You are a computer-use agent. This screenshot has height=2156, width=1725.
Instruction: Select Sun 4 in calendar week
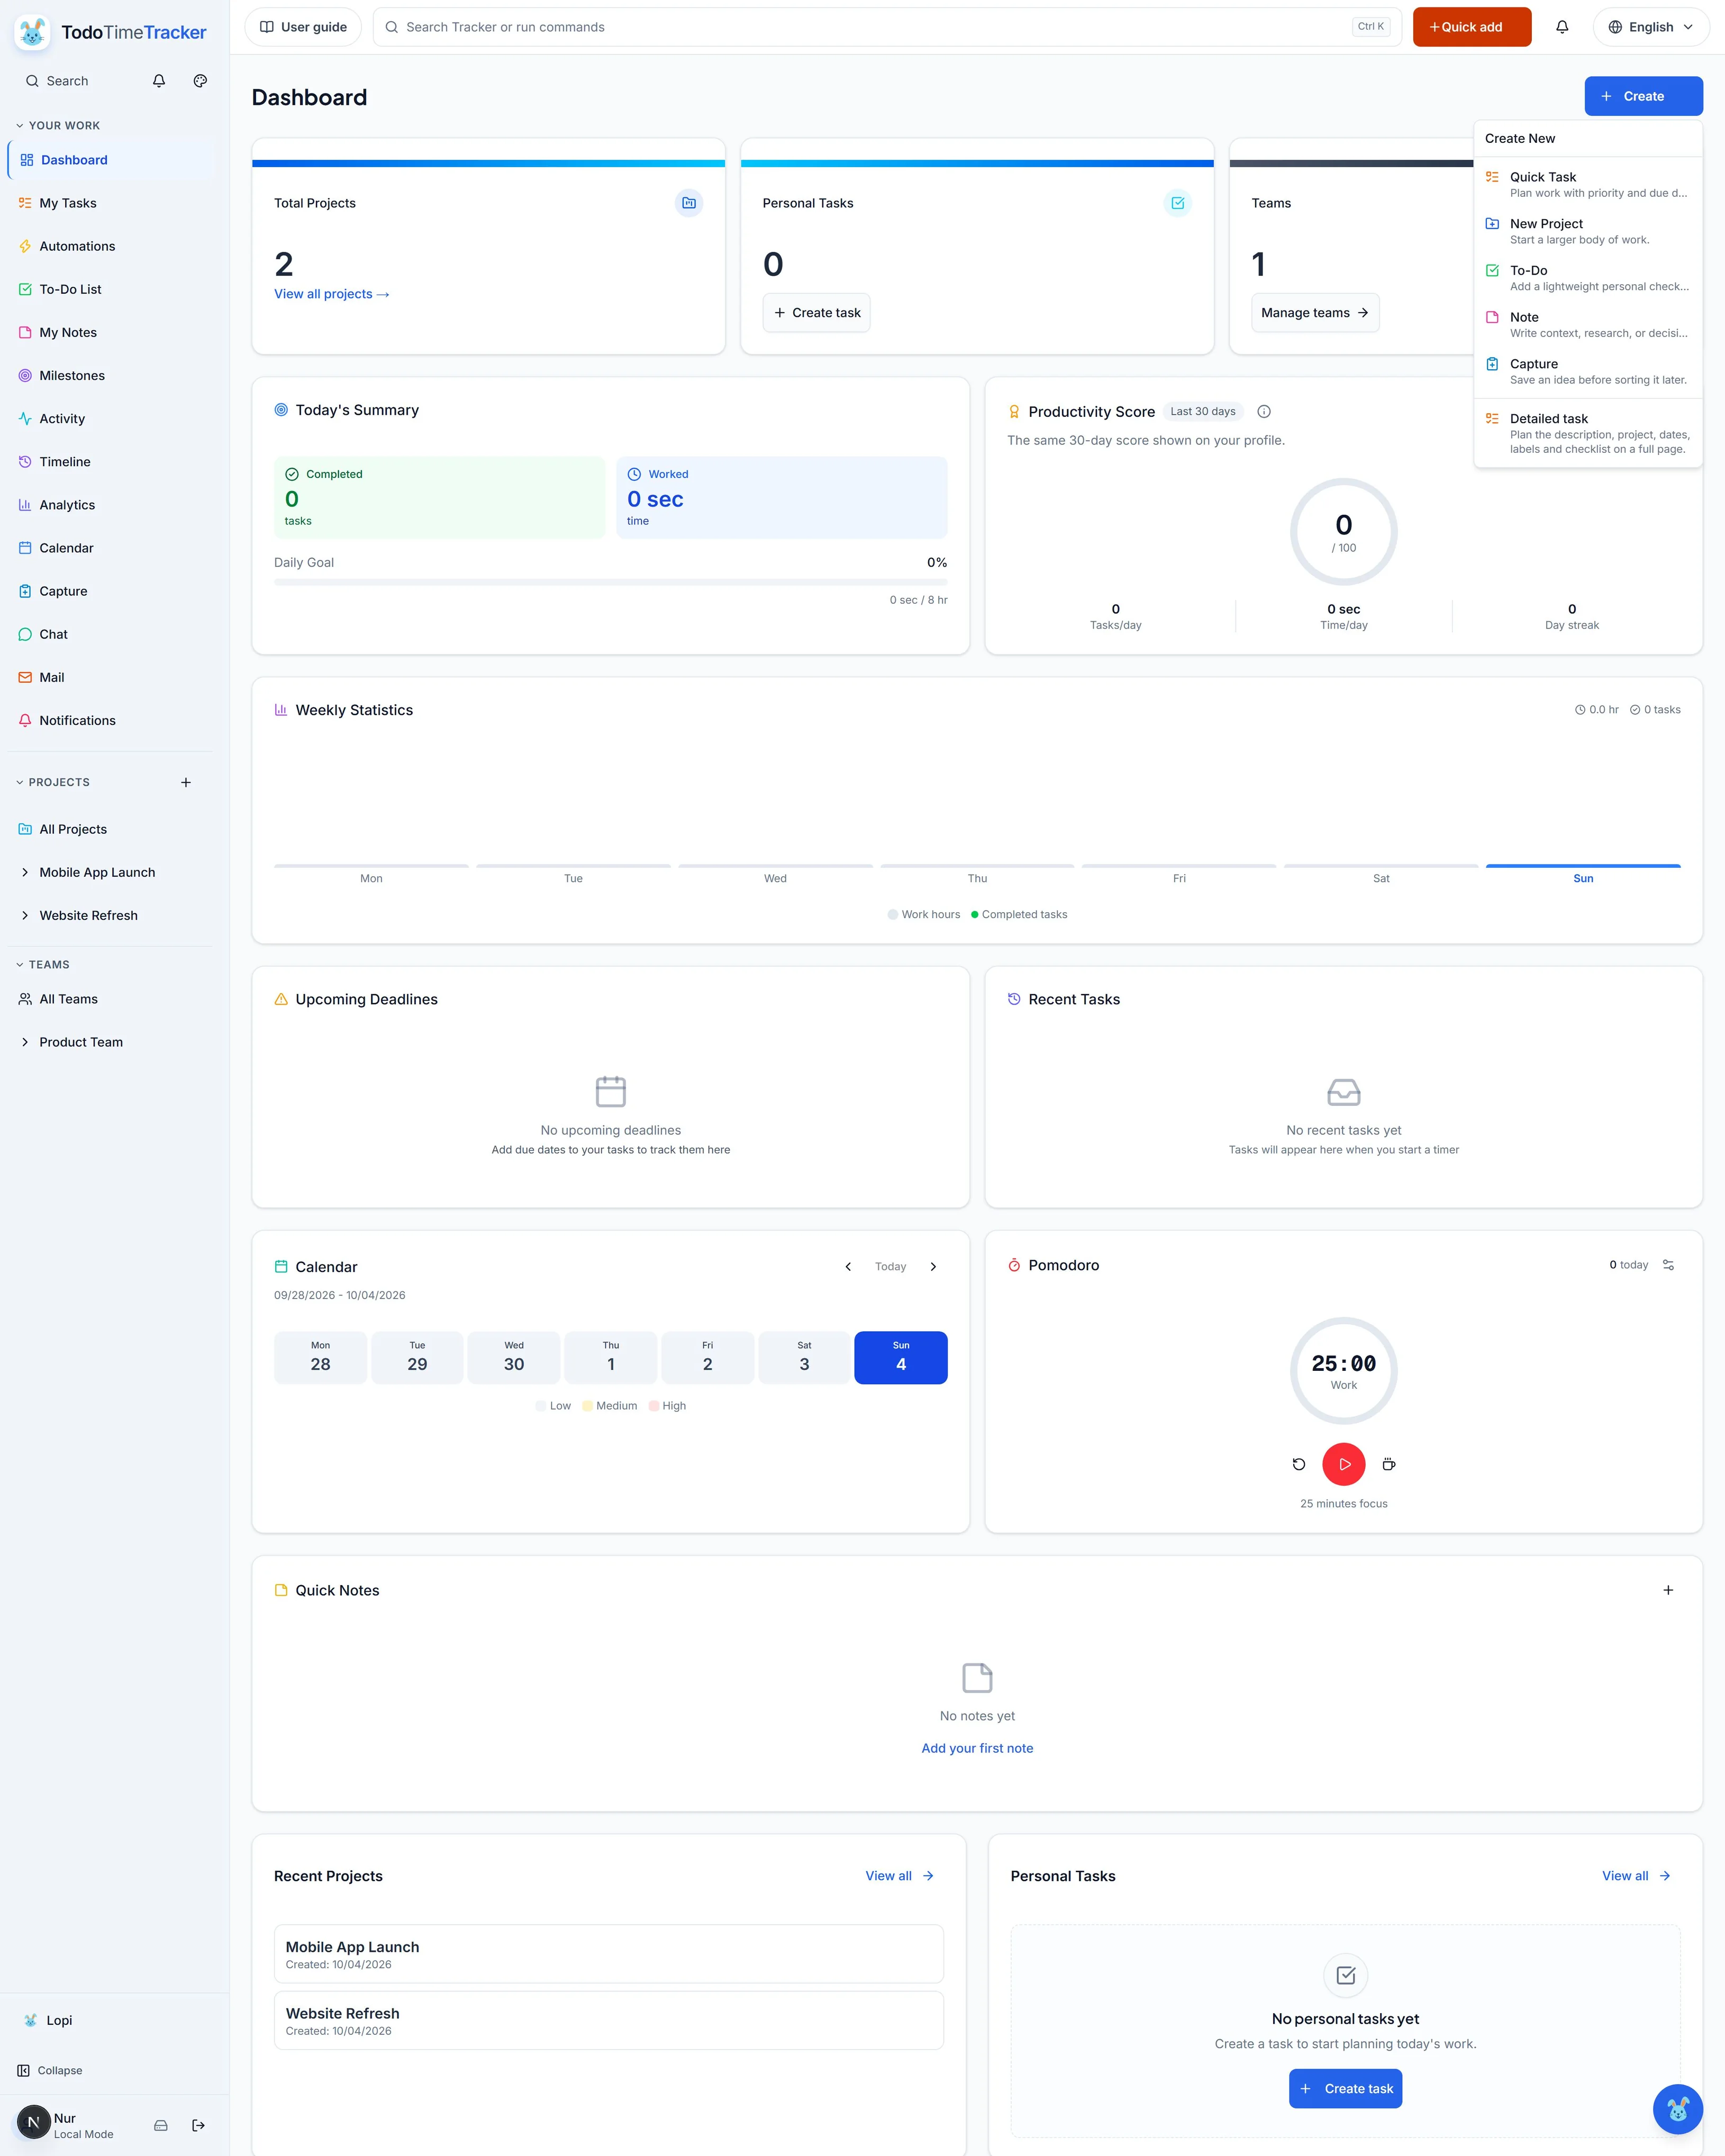(901, 1357)
